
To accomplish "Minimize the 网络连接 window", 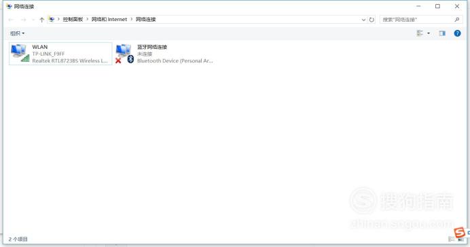I will (x=418, y=6).
